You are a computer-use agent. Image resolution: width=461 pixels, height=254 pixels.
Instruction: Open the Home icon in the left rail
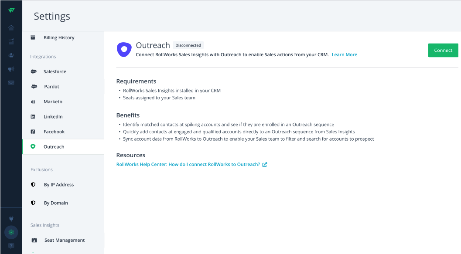(11, 27)
